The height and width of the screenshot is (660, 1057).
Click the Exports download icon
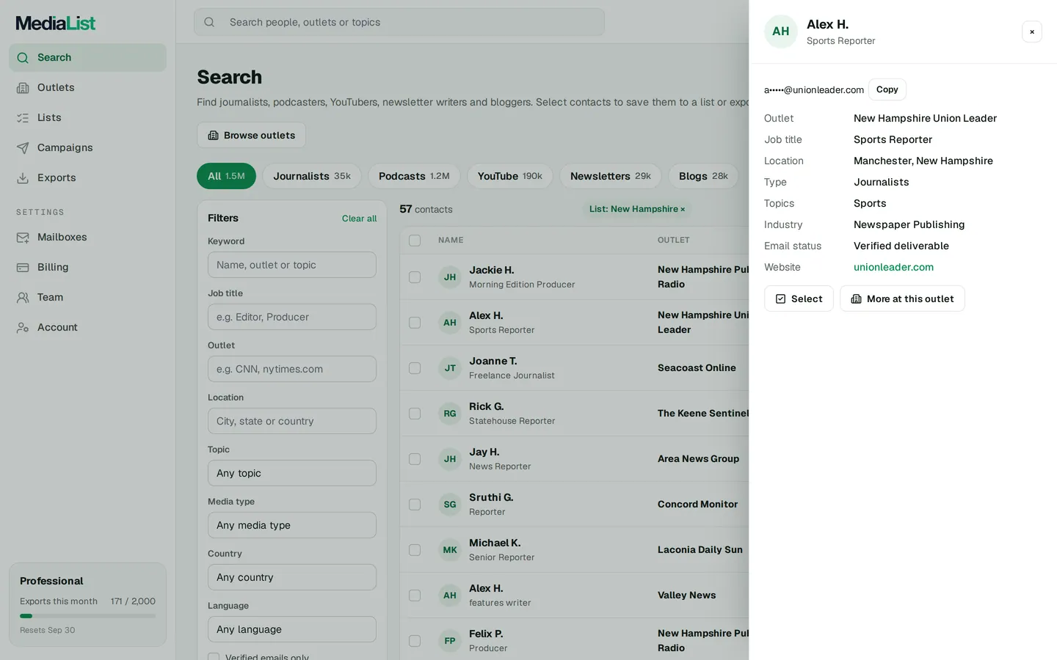(23, 178)
